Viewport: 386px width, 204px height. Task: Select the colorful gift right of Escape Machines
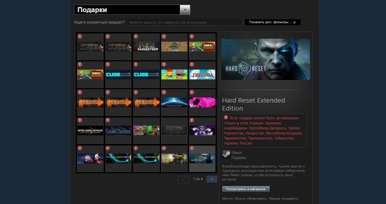point(146,131)
